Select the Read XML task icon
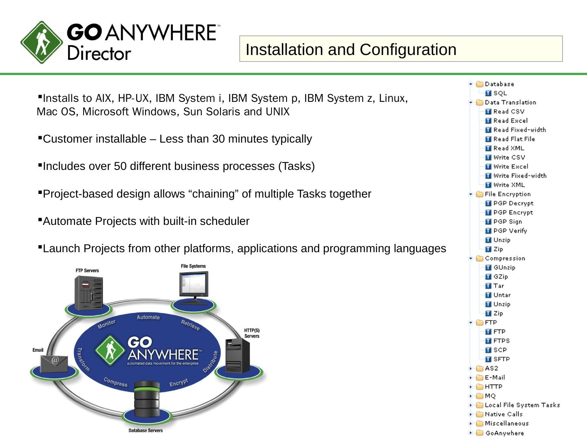587x440 pixels. tap(488, 148)
